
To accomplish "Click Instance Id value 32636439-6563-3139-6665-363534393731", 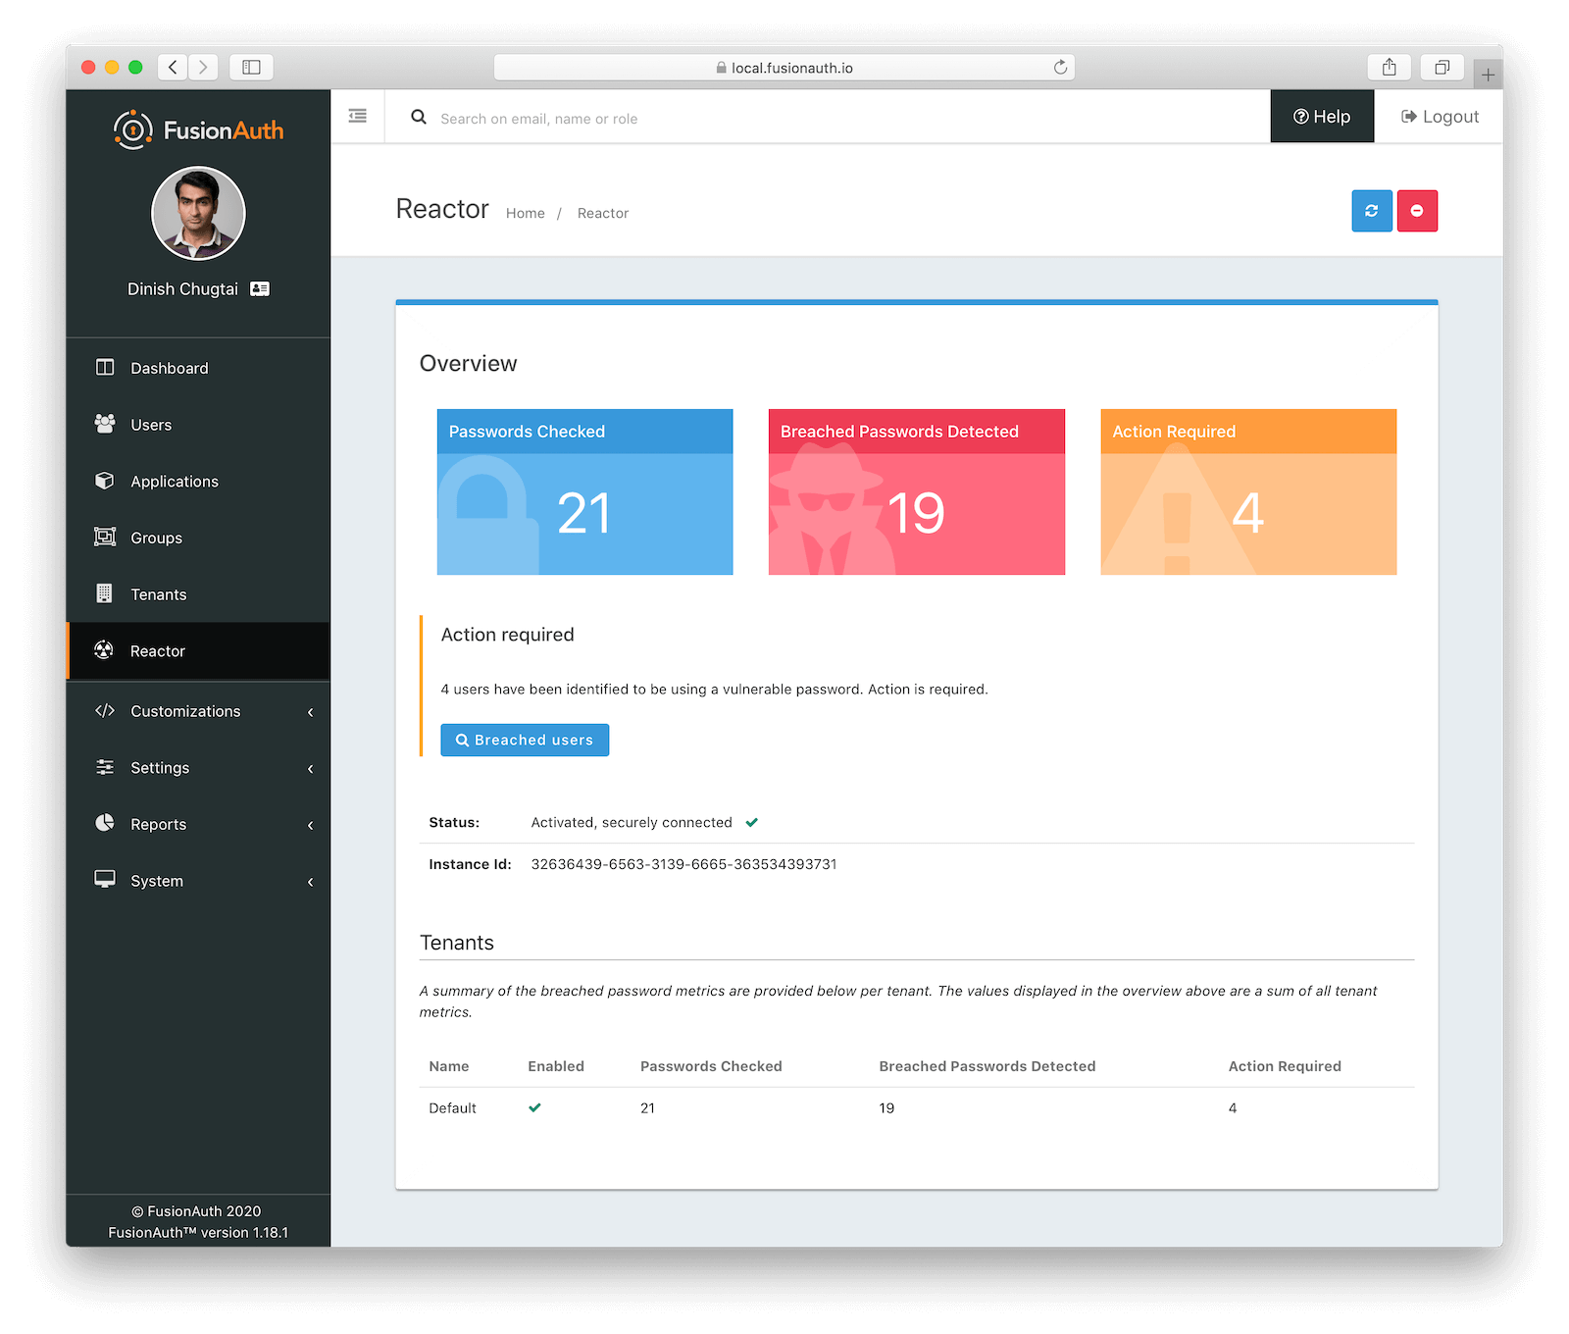I will tap(684, 864).
